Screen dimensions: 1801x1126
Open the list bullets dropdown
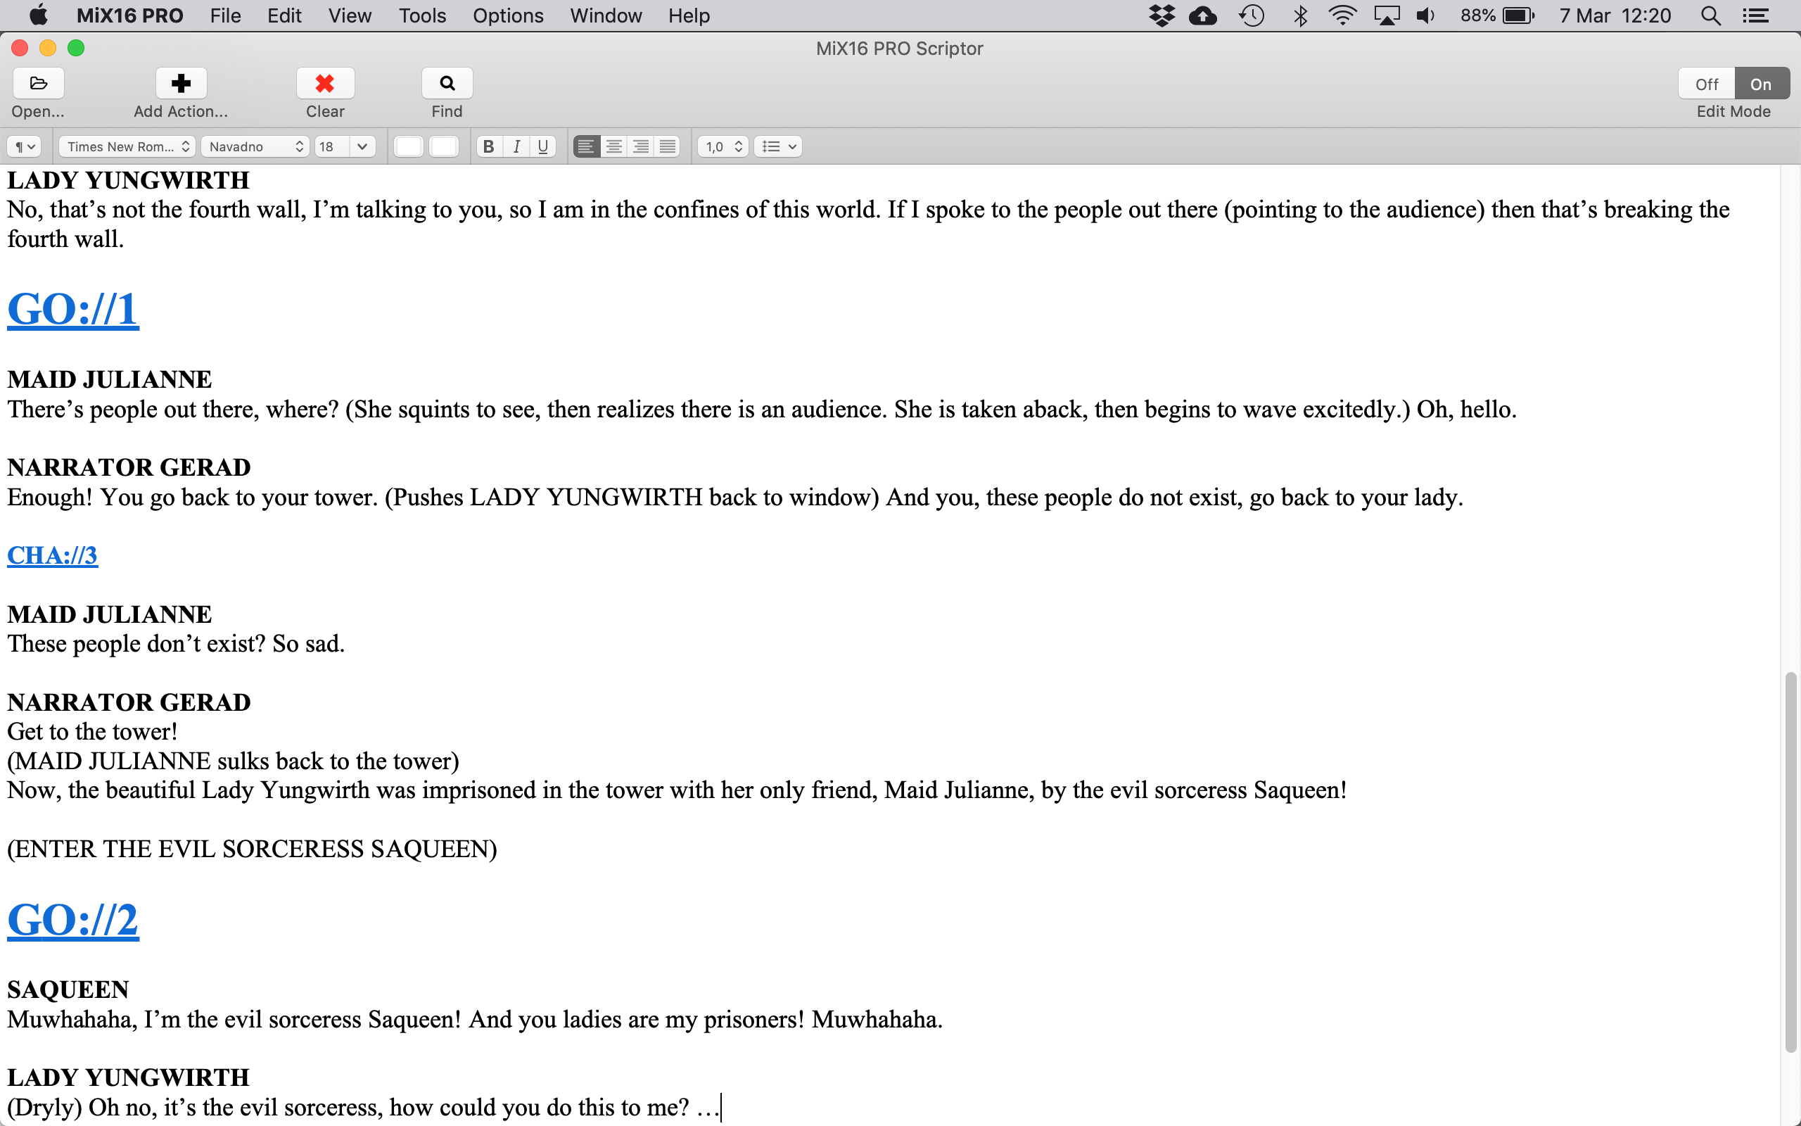tap(779, 146)
